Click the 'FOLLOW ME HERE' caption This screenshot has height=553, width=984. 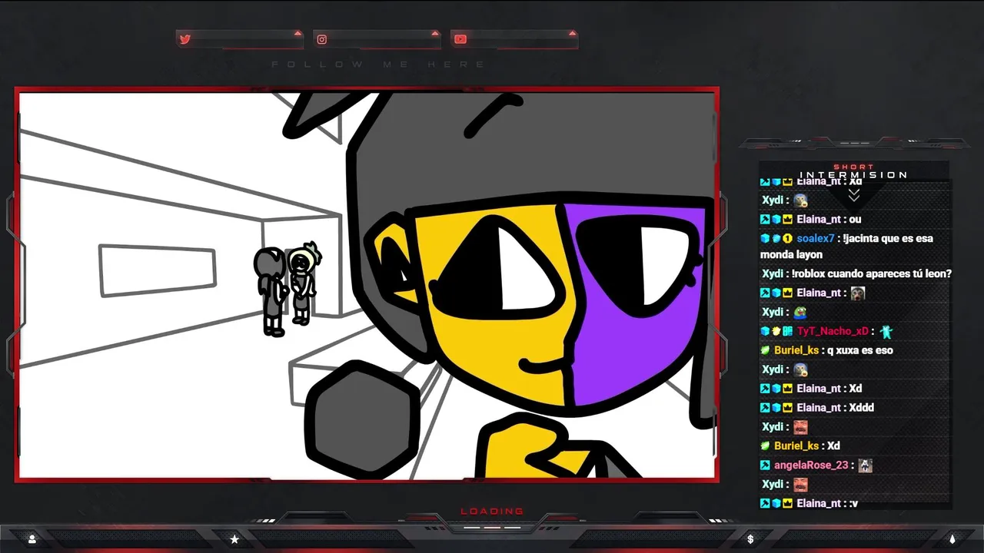point(379,65)
